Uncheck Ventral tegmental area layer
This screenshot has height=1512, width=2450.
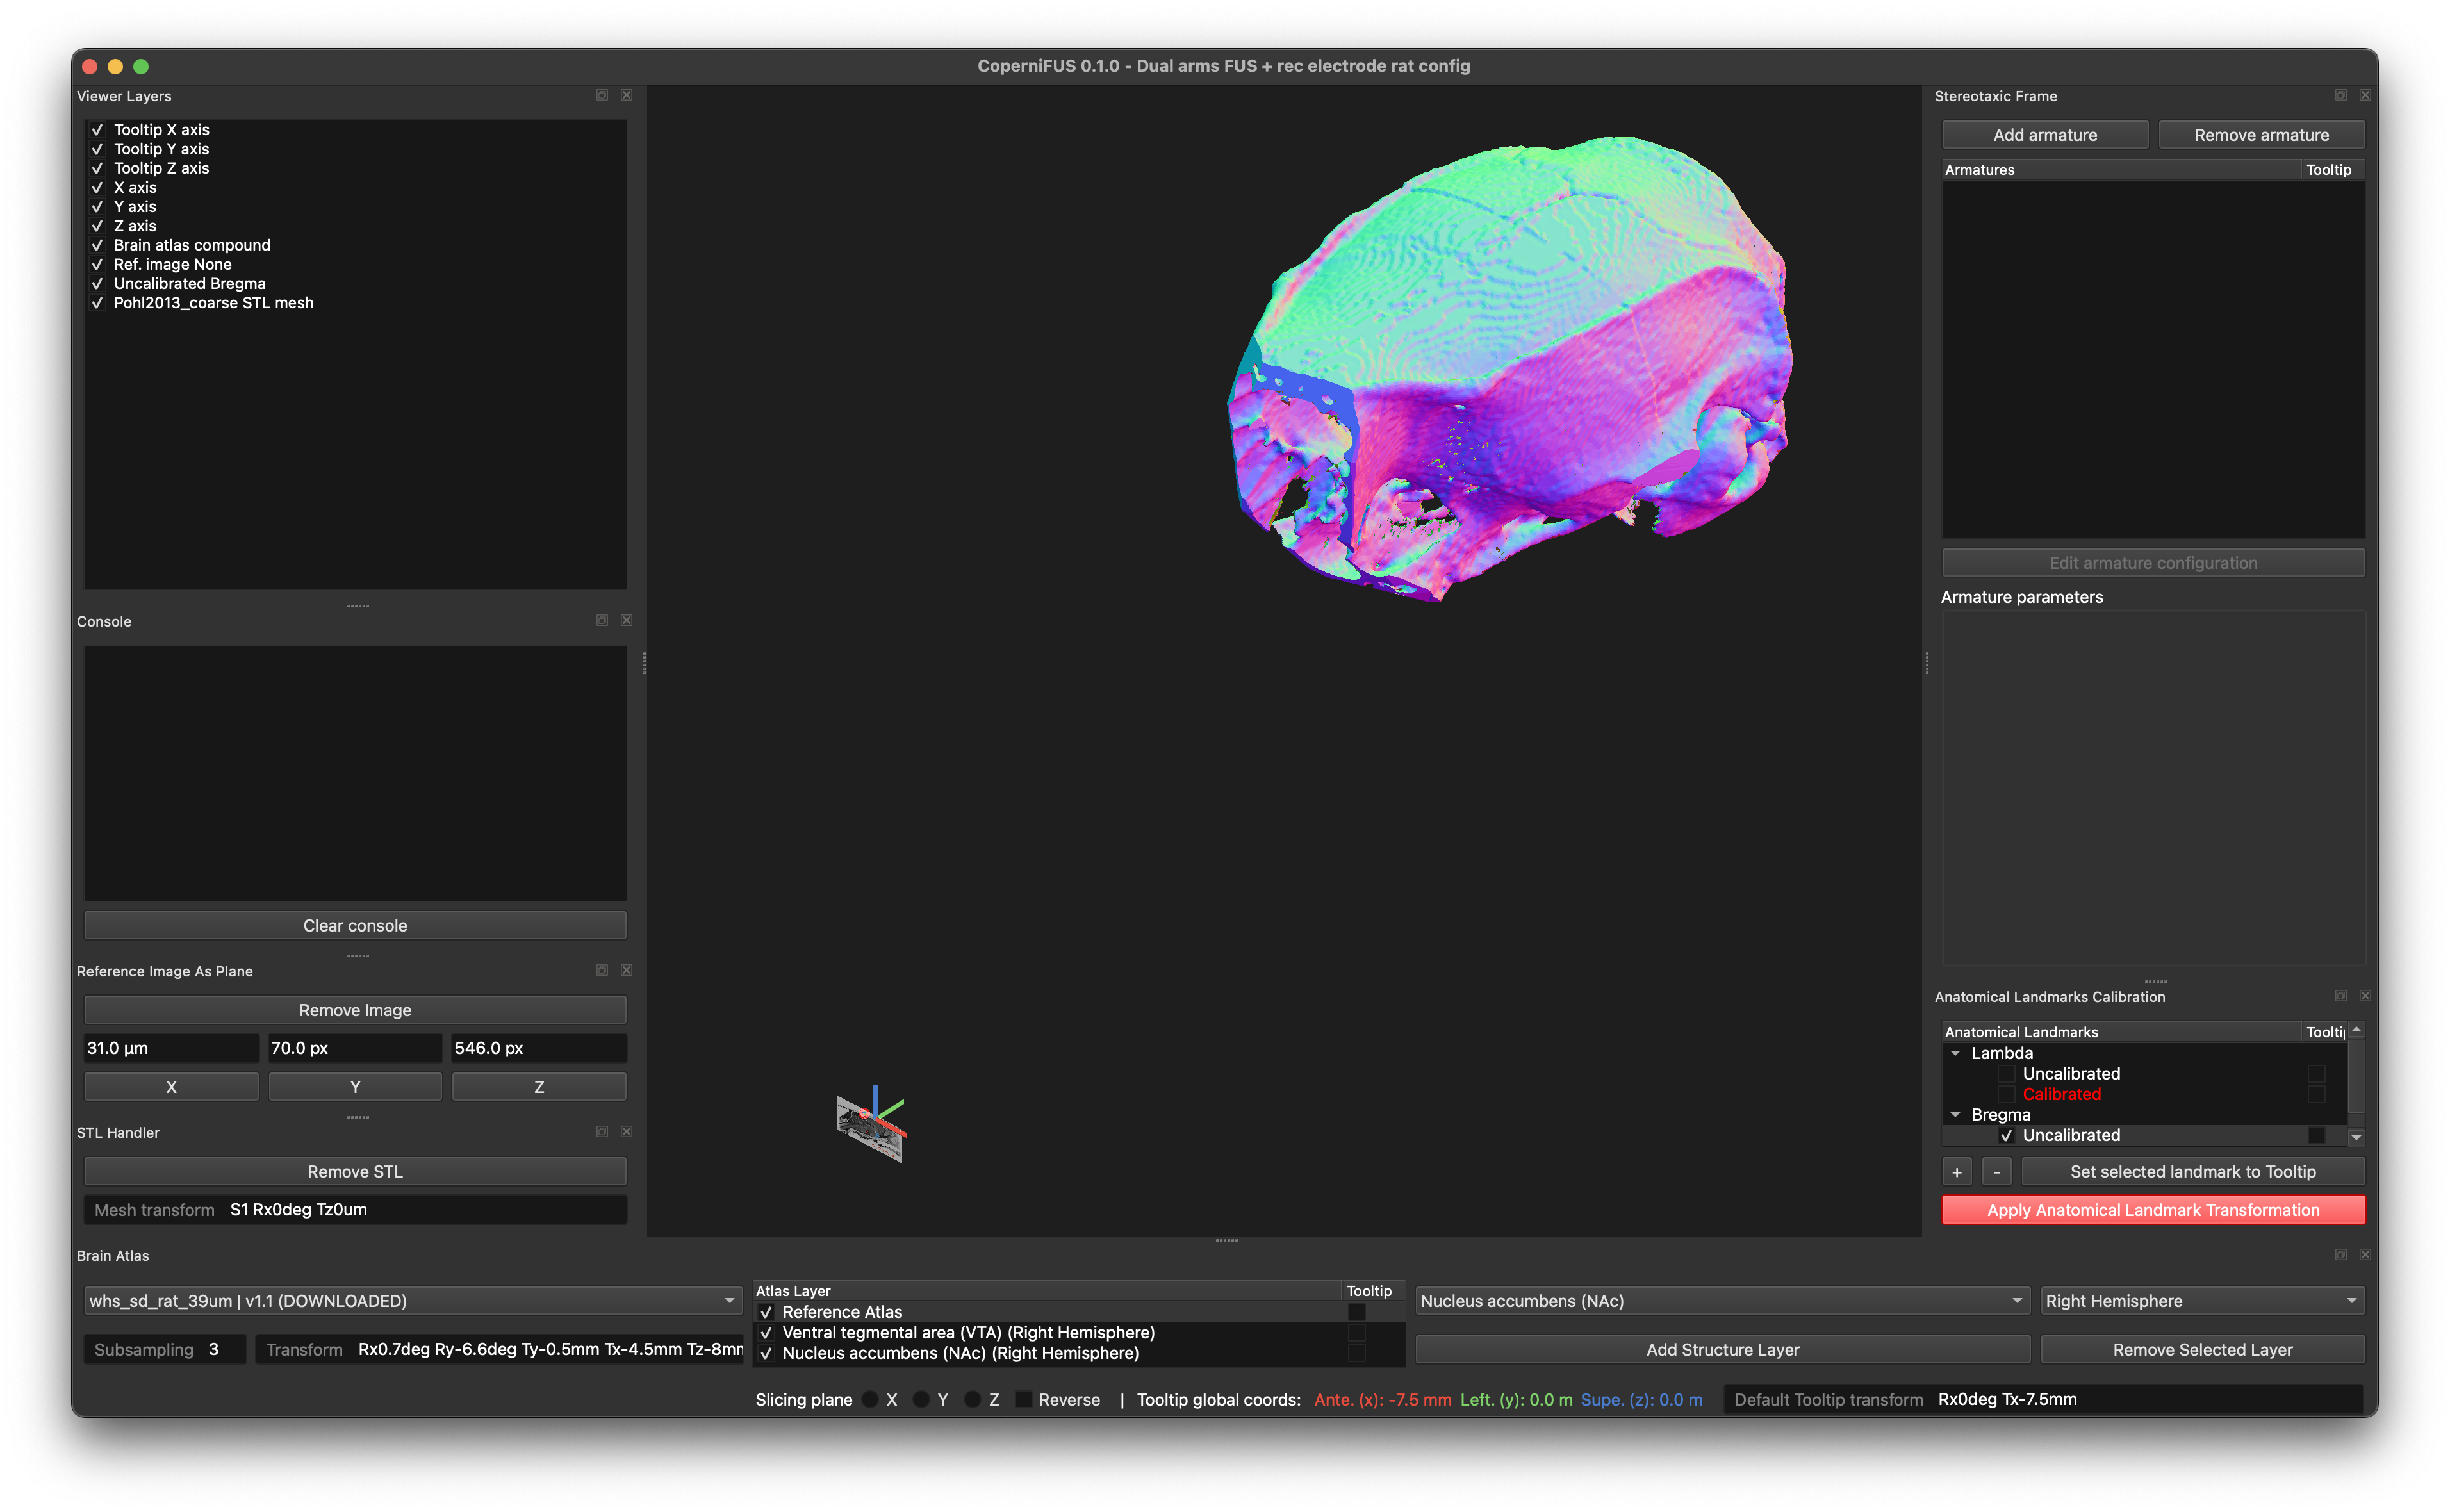(x=766, y=1333)
